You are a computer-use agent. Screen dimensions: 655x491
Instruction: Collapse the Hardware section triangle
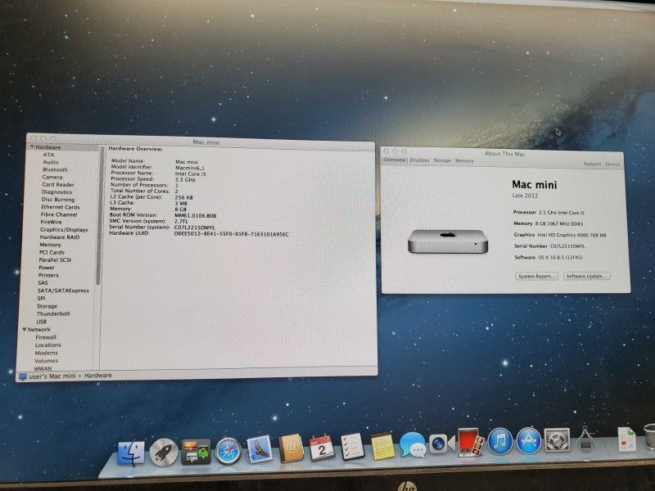coord(32,147)
